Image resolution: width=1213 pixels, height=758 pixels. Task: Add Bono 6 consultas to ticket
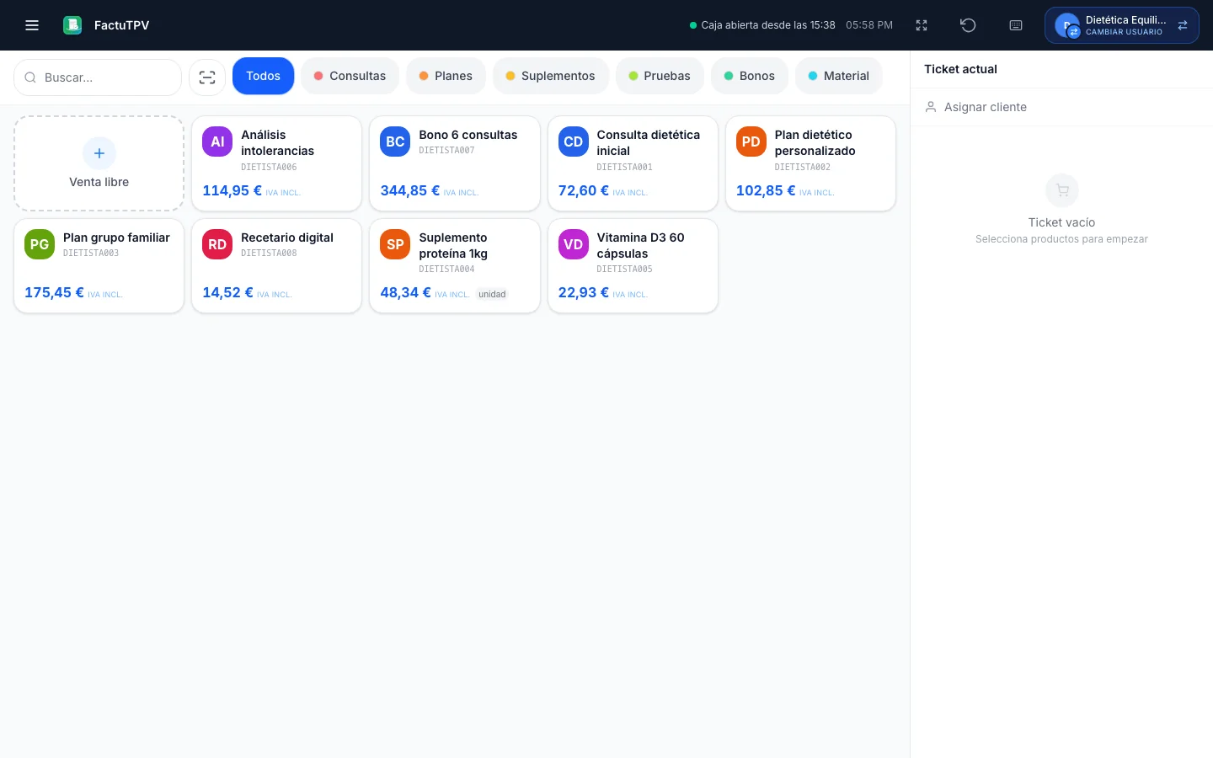[x=455, y=163]
